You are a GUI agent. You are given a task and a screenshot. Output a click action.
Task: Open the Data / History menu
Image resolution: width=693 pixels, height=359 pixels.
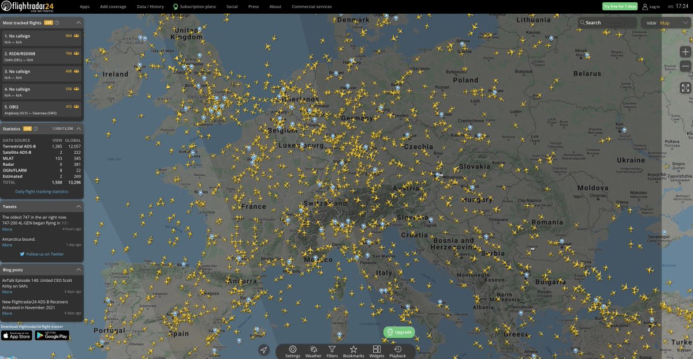(x=150, y=7)
